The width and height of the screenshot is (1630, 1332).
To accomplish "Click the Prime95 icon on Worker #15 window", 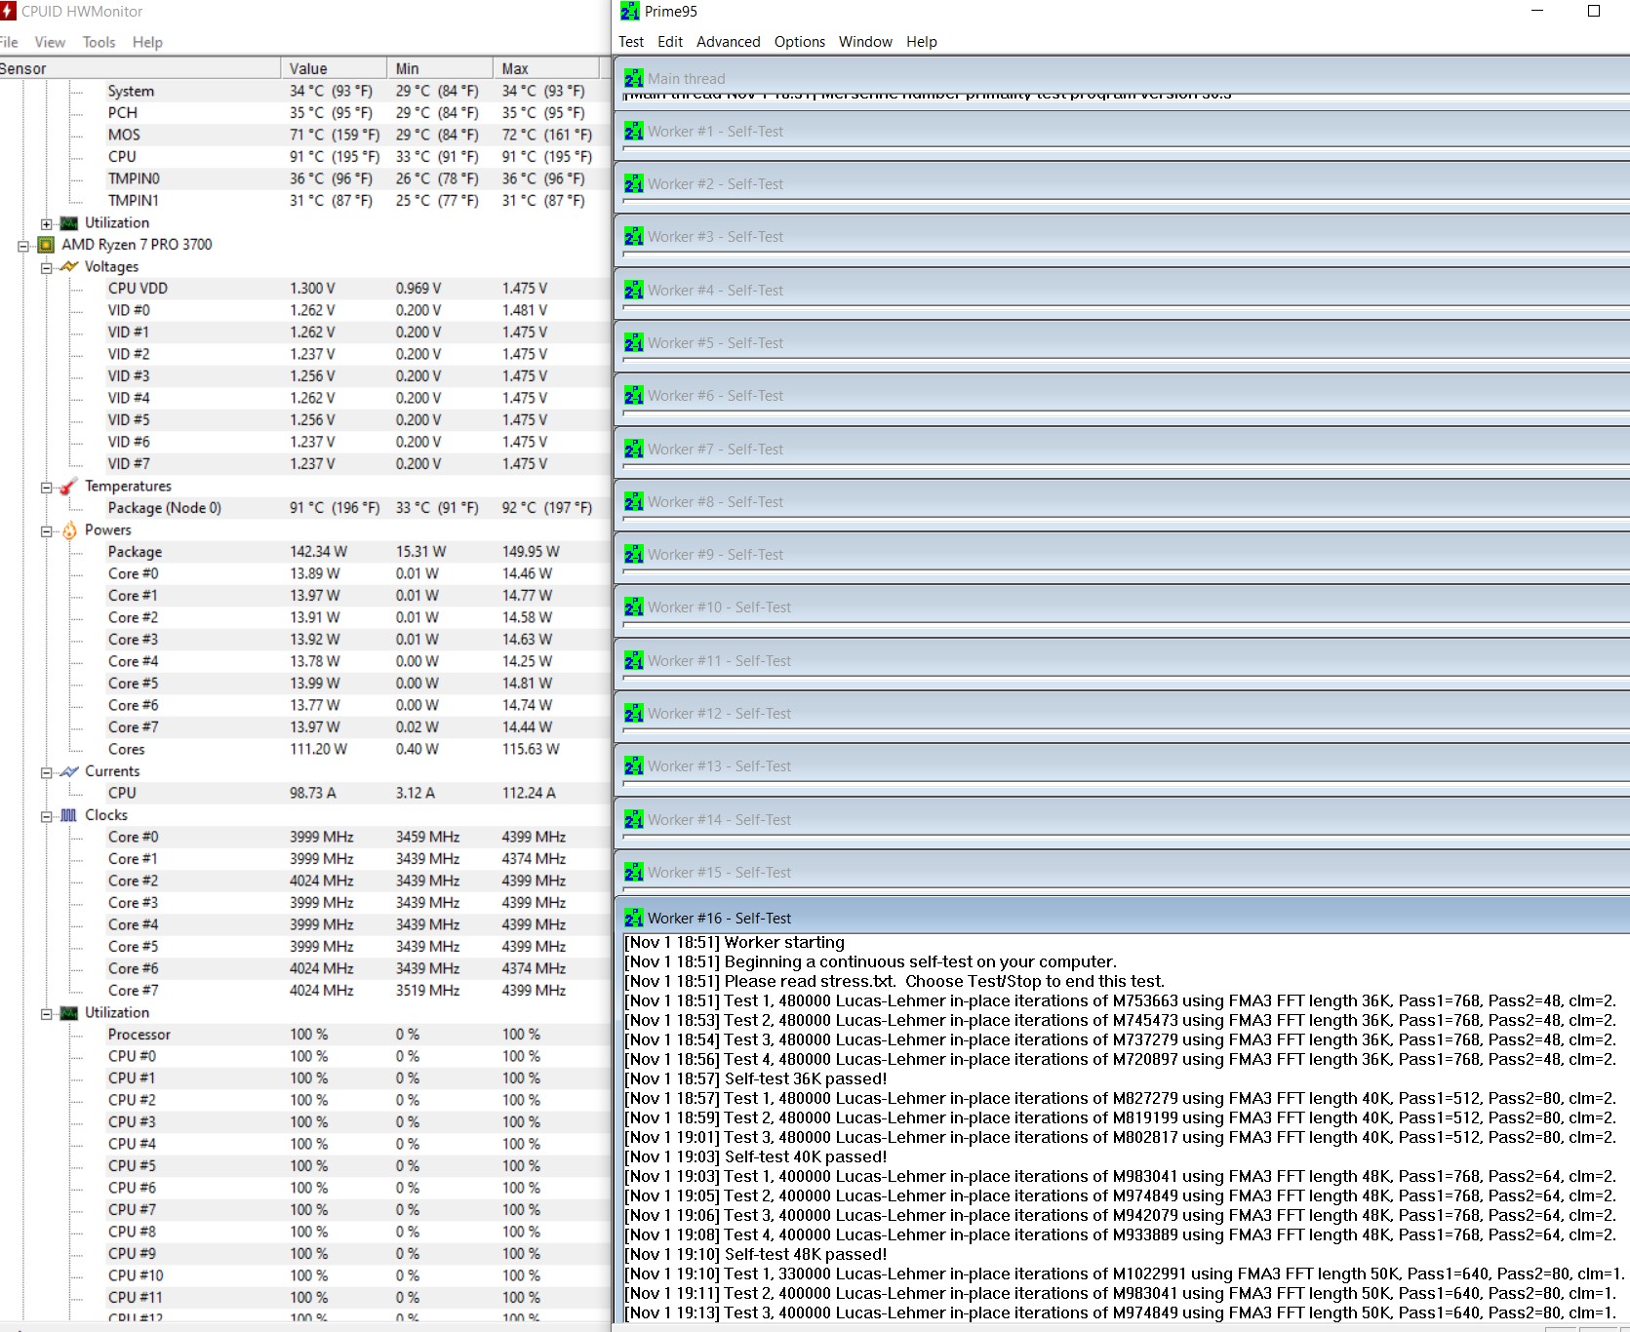I will (x=634, y=872).
